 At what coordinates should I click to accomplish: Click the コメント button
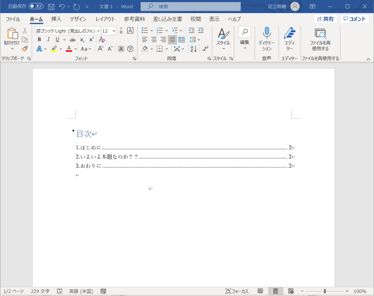click(354, 19)
